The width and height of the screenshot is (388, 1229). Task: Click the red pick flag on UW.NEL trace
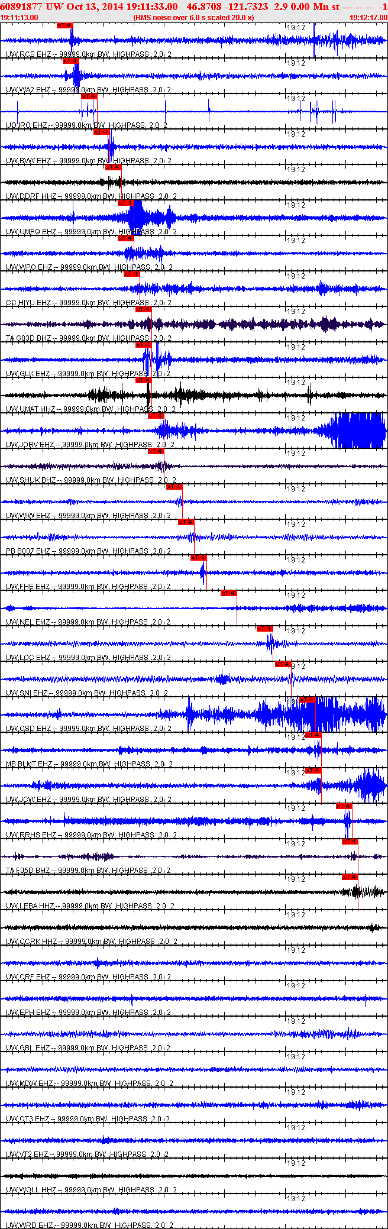click(x=228, y=593)
